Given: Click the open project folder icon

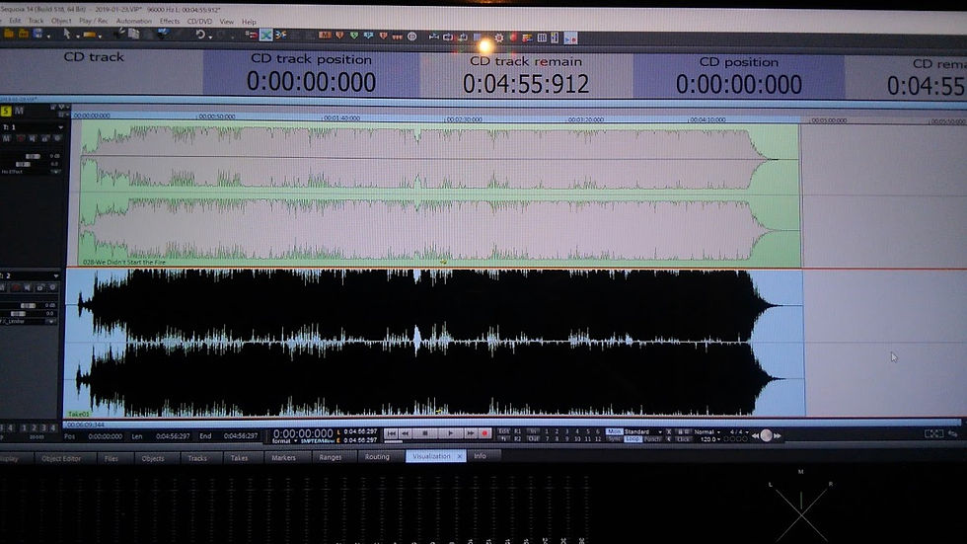Looking at the screenshot, I should (24, 34).
